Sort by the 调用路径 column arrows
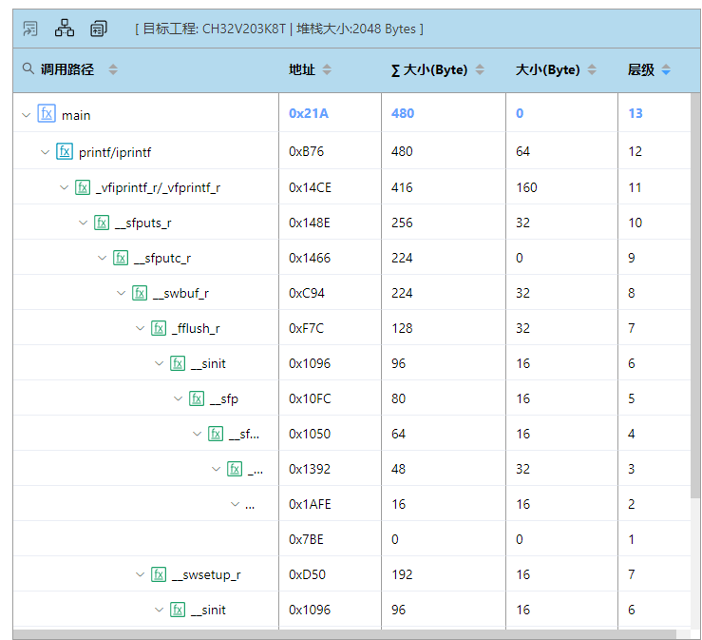The width and height of the screenshot is (702, 640). 113,69
